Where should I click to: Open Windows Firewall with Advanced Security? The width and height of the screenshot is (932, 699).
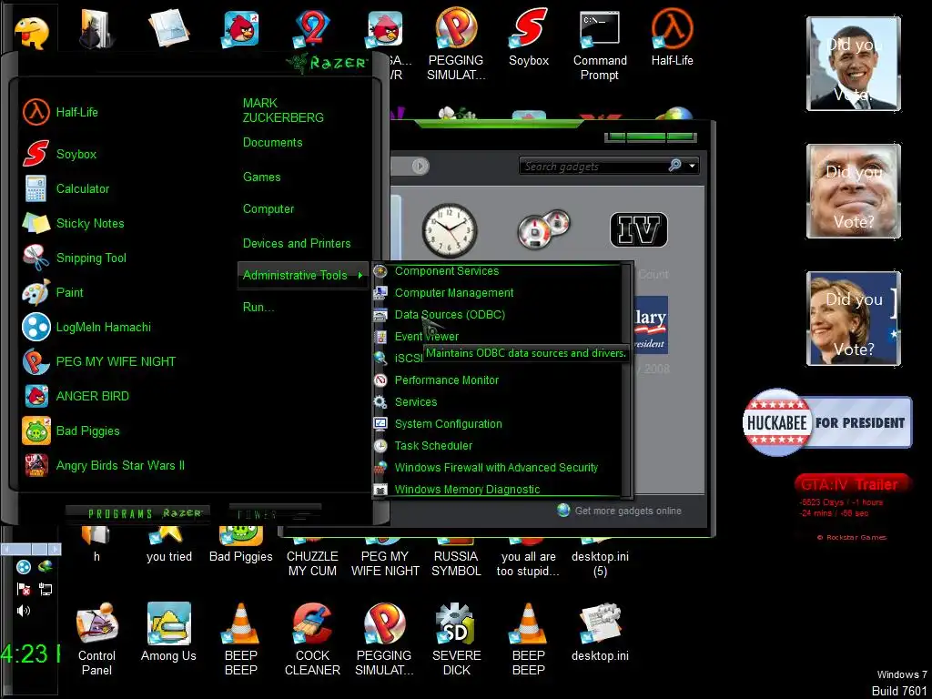[x=498, y=468]
